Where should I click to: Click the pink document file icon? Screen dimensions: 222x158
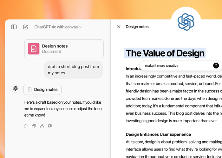[x=34, y=49]
